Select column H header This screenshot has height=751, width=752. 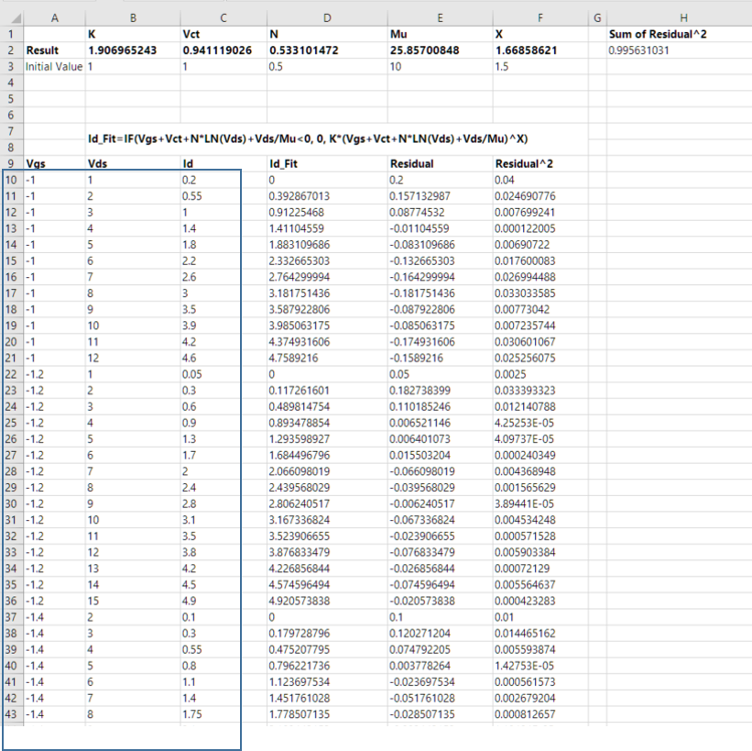pyautogui.click(x=683, y=18)
